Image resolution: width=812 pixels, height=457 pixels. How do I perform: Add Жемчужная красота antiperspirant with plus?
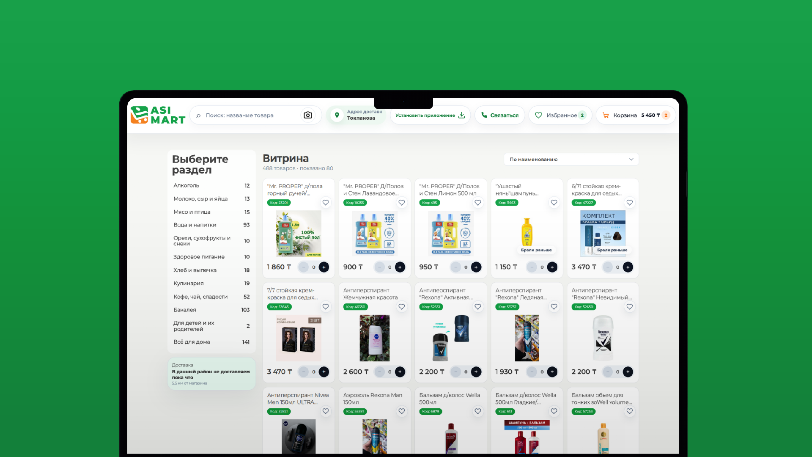pos(400,372)
